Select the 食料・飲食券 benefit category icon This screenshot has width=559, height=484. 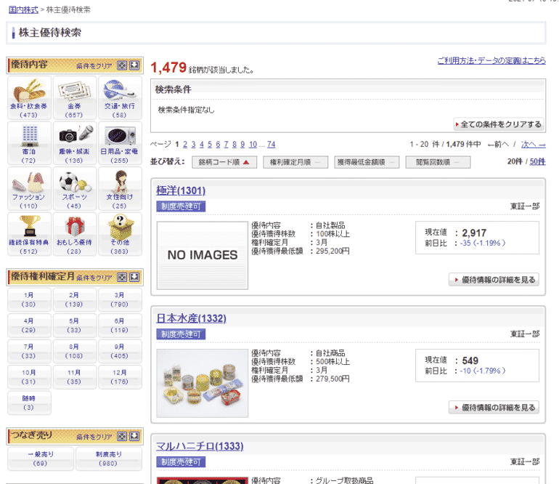pyautogui.click(x=29, y=97)
